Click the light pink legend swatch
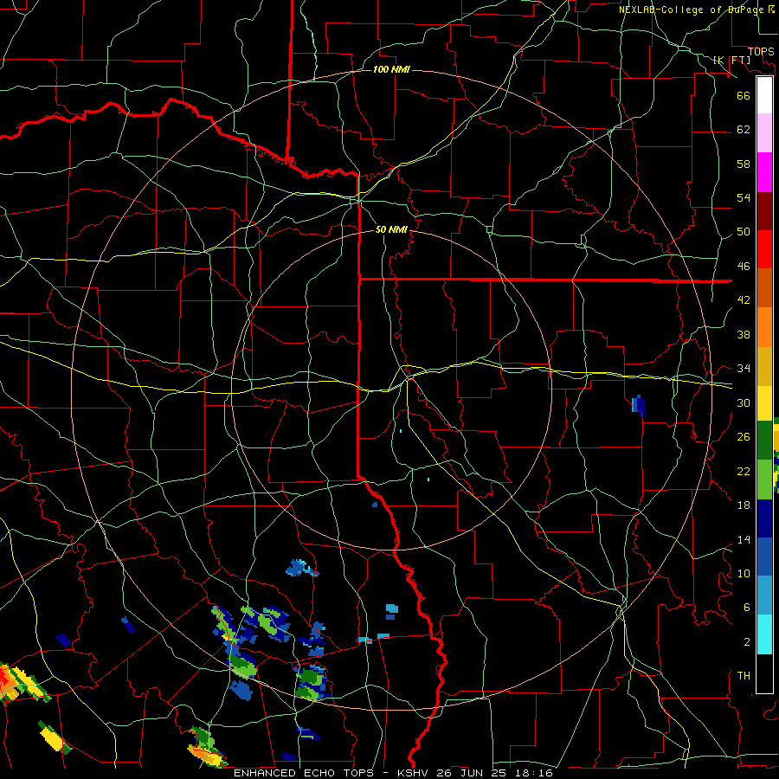This screenshot has height=779, width=779. [764, 132]
